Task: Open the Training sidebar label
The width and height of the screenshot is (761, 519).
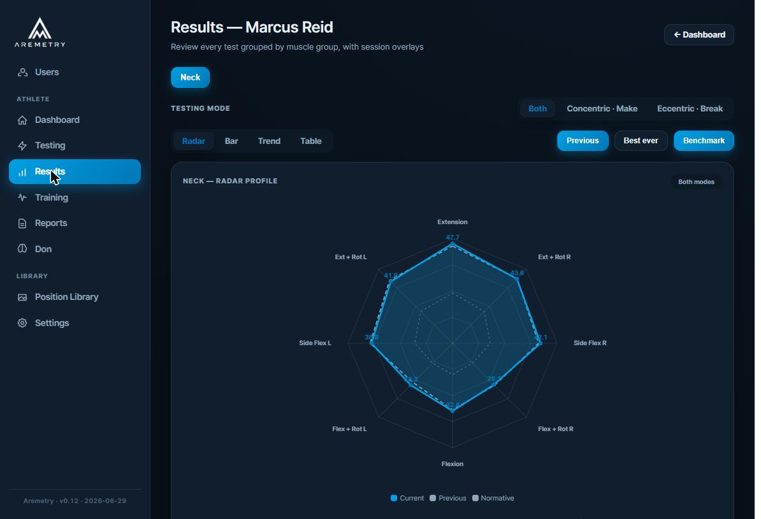Action: [x=52, y=197]
